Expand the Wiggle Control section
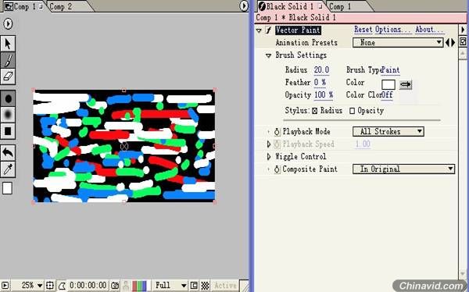The width and height of the screenshot is (469, 292). point(269,157)
